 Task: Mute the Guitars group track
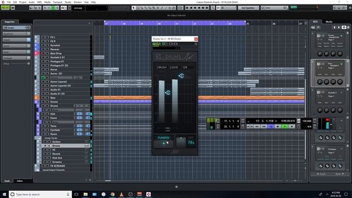(45, 142)
